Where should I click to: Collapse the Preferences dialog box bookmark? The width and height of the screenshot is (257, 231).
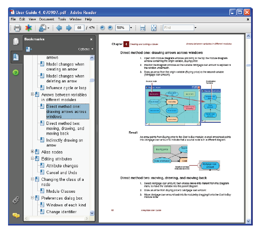point(33,198)
